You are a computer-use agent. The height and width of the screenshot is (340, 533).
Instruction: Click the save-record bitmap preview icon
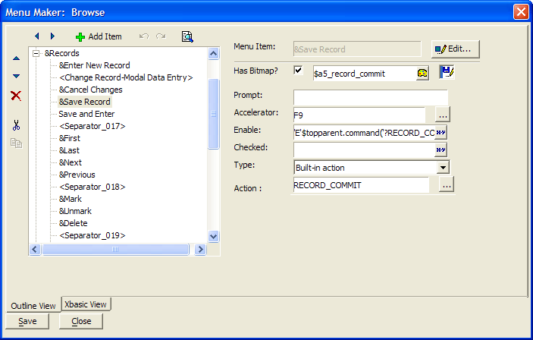447,72
